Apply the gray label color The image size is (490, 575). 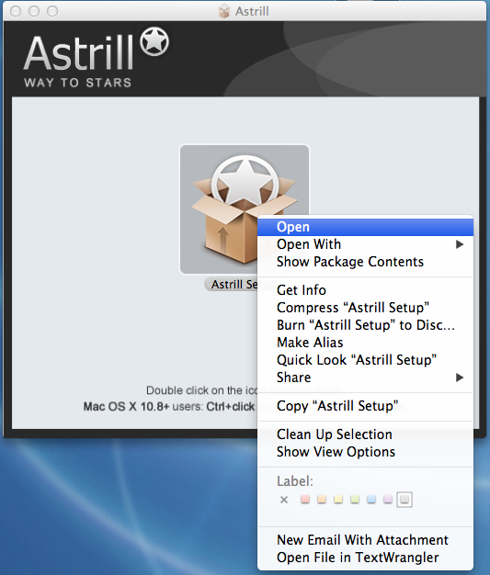pos(405,500)
